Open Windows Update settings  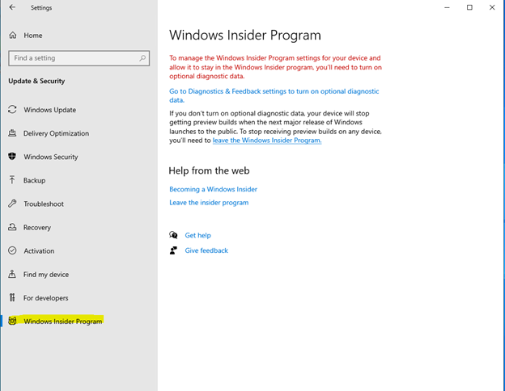coord(50,110)
